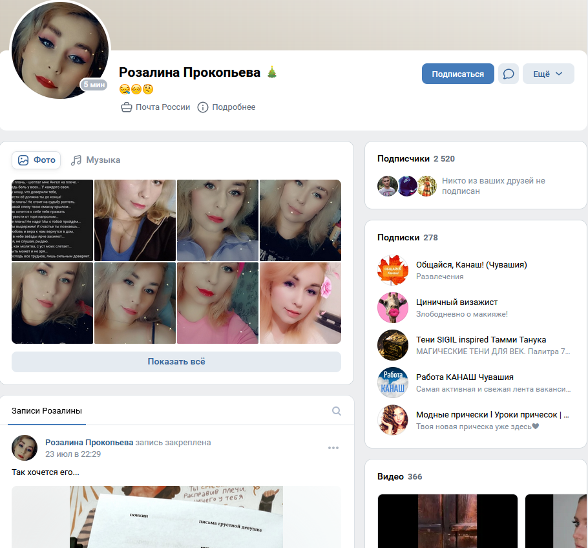Open the dark text poem photo thumbnail
Image resolution: width=588 pixels, height=548 pixels.
tap(52, 220)
